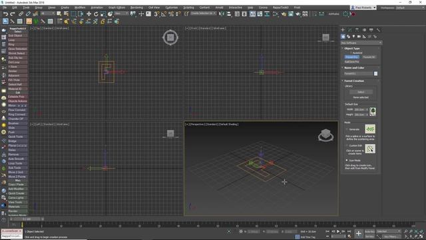
Task: Click the Perspective viewport ViewCube
Action: coord(325,135)
